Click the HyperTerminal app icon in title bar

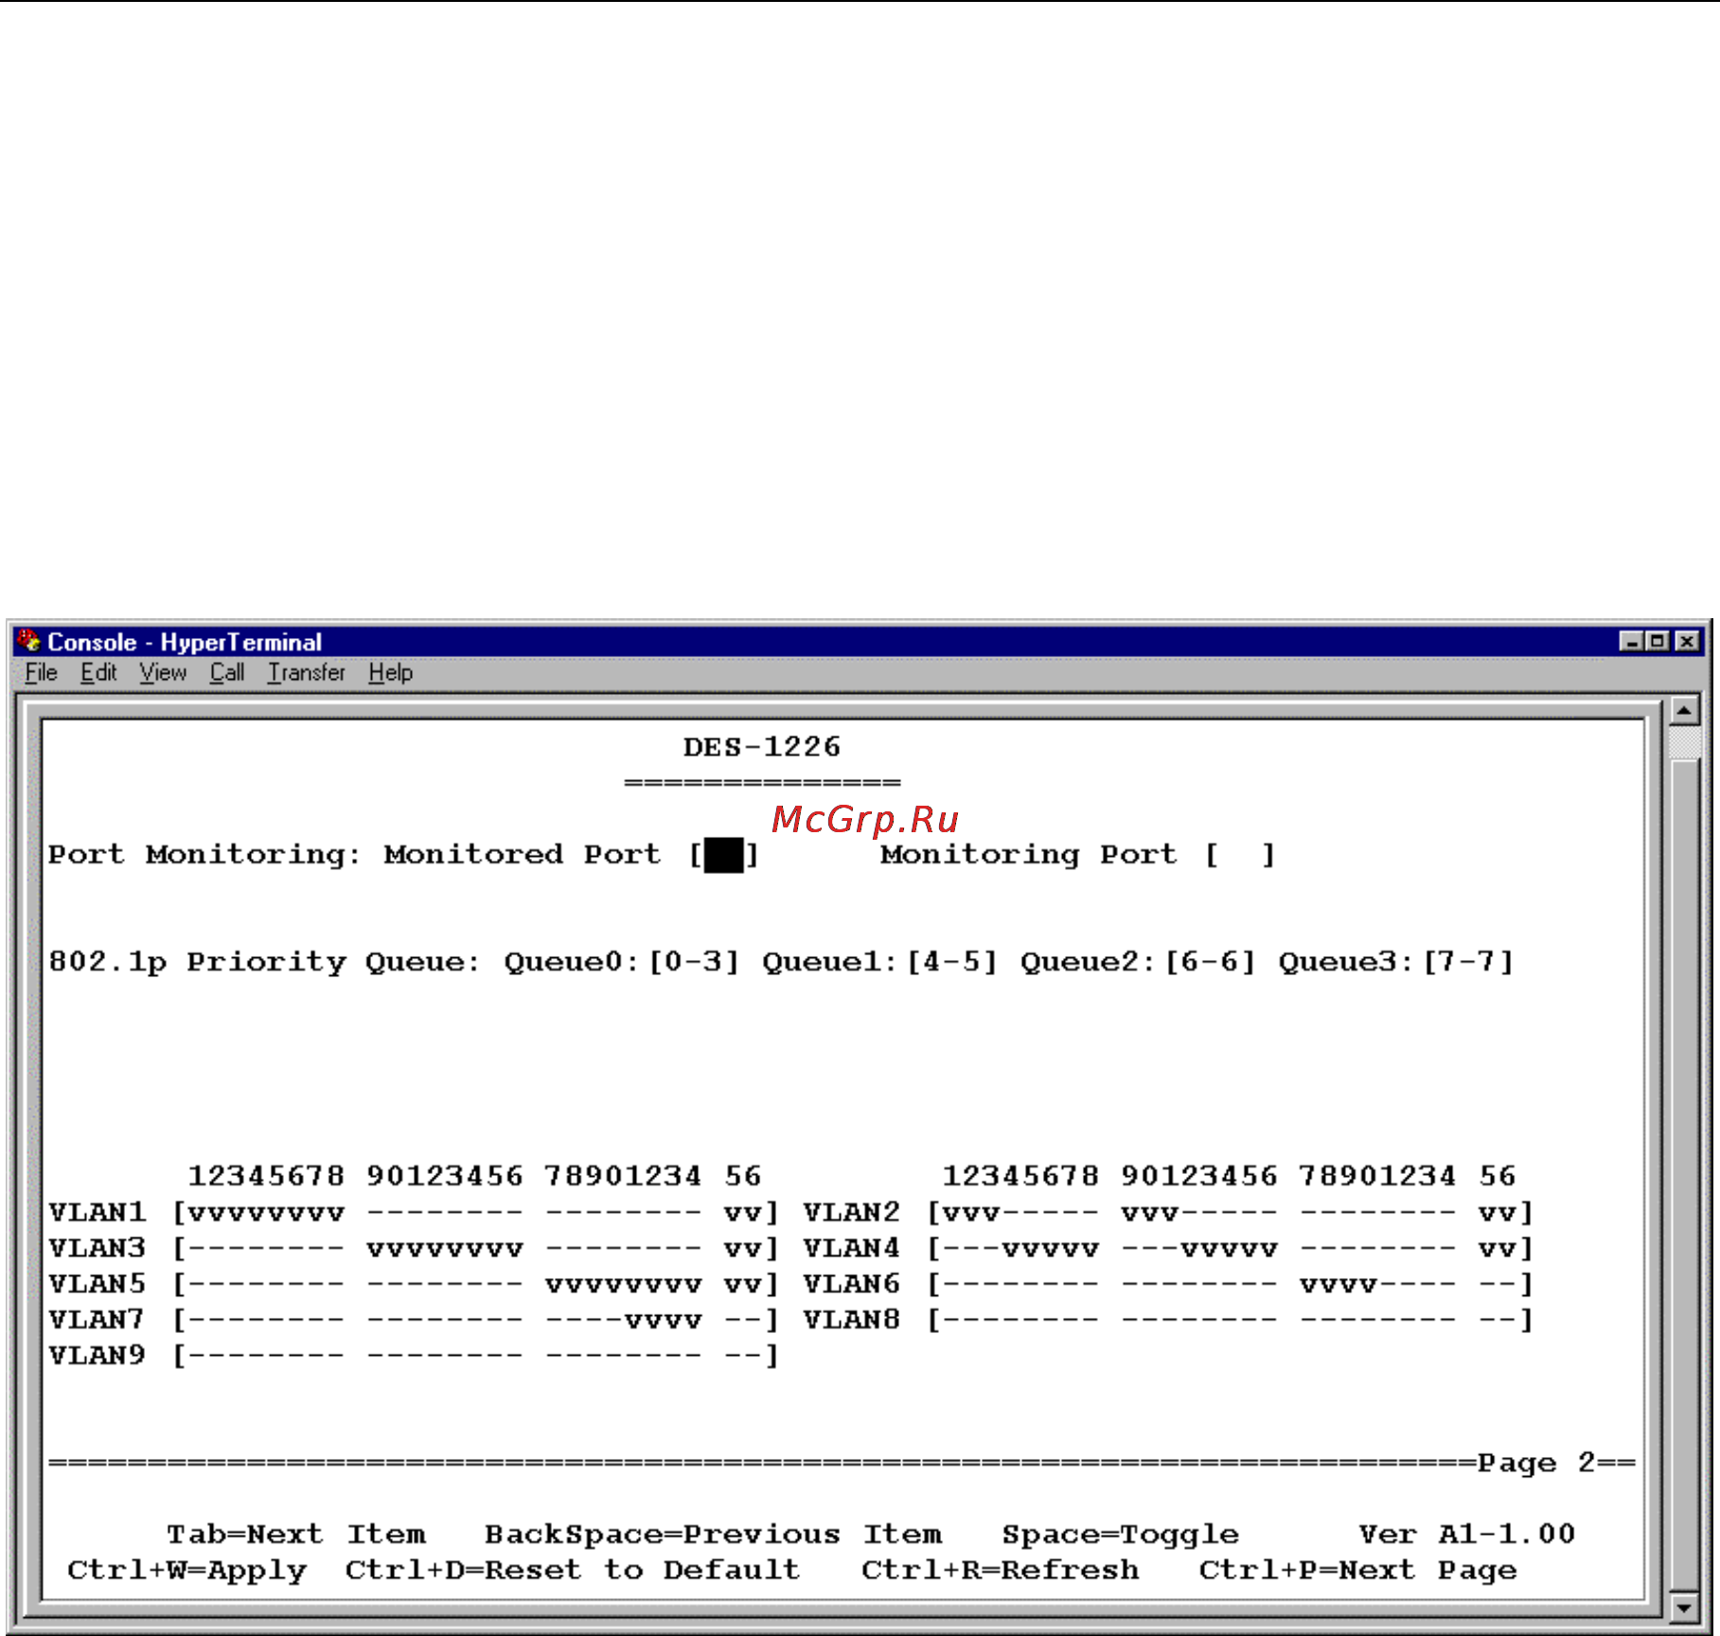point(28,641)
